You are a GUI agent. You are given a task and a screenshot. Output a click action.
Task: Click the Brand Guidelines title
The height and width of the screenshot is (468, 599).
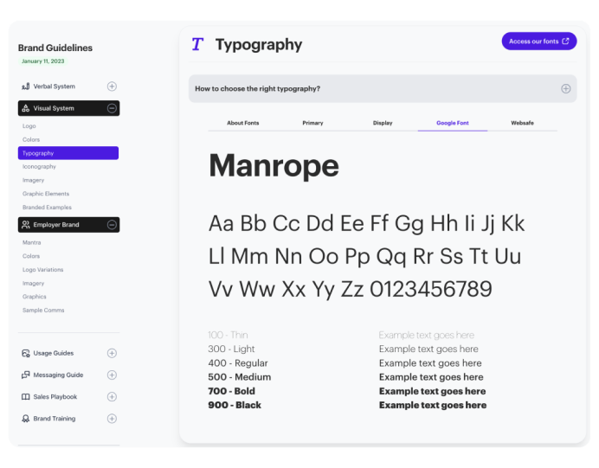point(55,48)
